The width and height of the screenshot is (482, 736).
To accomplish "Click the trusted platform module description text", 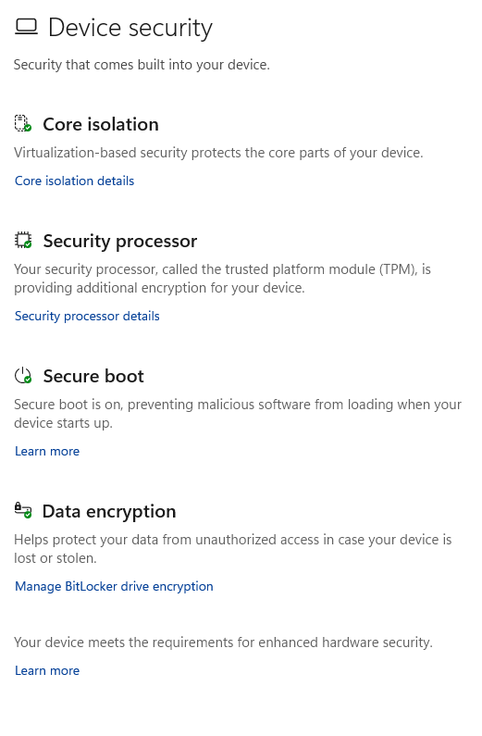I will click(222, 279).
